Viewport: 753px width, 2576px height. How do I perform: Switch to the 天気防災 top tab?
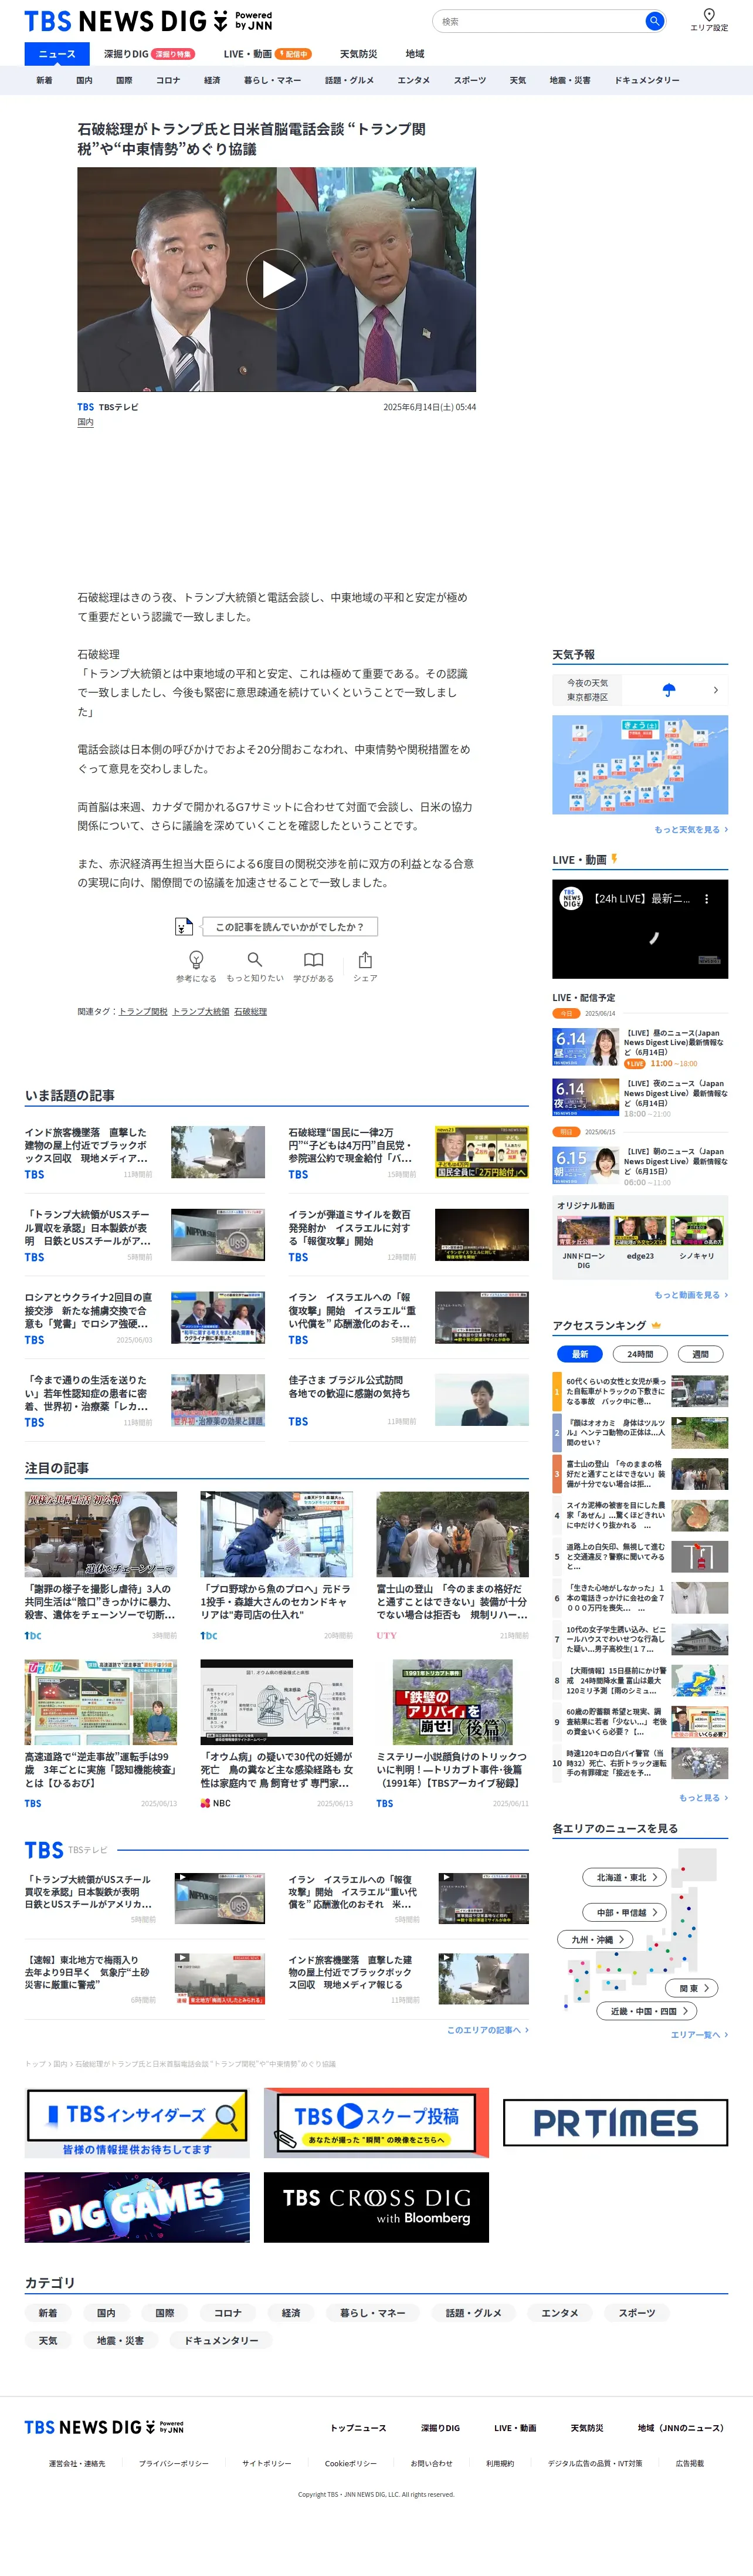pyautogui.click(x=358, y=54)
